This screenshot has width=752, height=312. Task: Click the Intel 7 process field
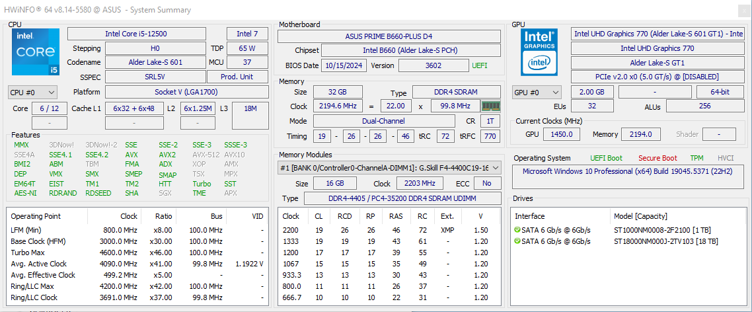coord(247,34)
